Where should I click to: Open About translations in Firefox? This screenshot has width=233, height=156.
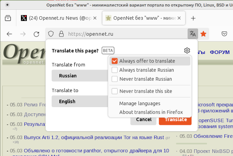click(x=151, y=112)
